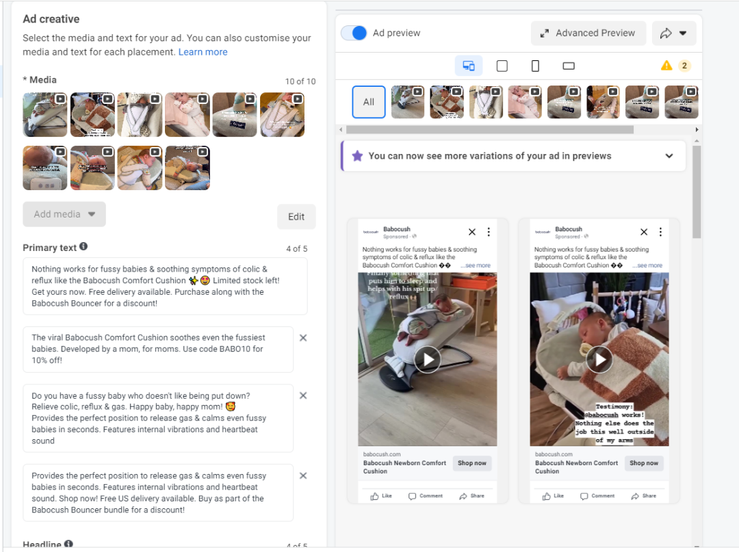Click the Headline info icon
The height and width of the screenshot is (552, 739).
pyautogui.click(x=68, y=544)
